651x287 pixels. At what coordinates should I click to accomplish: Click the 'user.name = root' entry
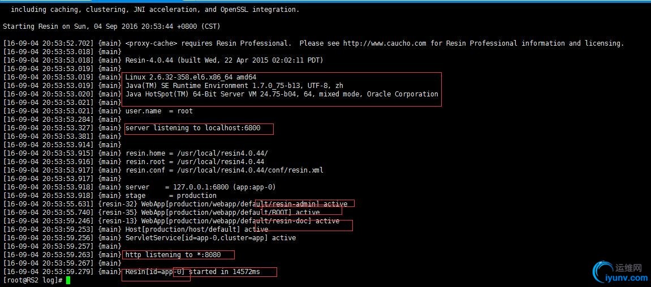pyautogui.click(x=159, y=111)
